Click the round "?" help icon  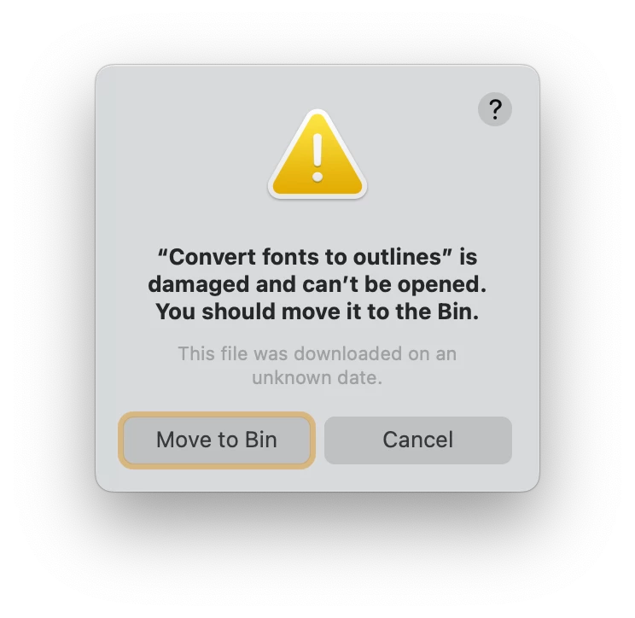click(495, 109)
